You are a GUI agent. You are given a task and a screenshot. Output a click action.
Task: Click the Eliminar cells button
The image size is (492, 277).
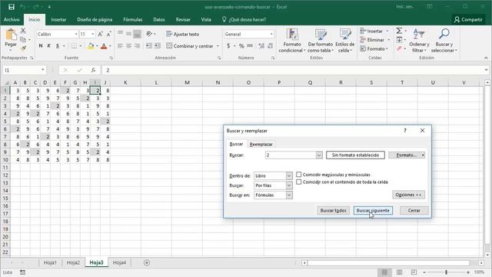click(375, 40)
